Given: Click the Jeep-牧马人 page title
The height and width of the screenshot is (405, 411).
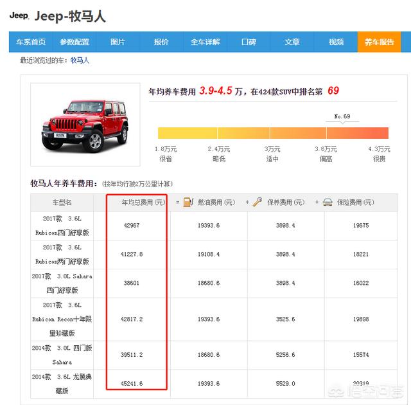Looking at the screenshot, I should click(70, 15).
